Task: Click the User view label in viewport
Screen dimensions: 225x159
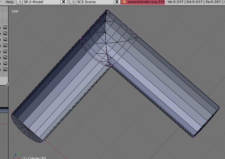Action: click(x=15, y=11)
